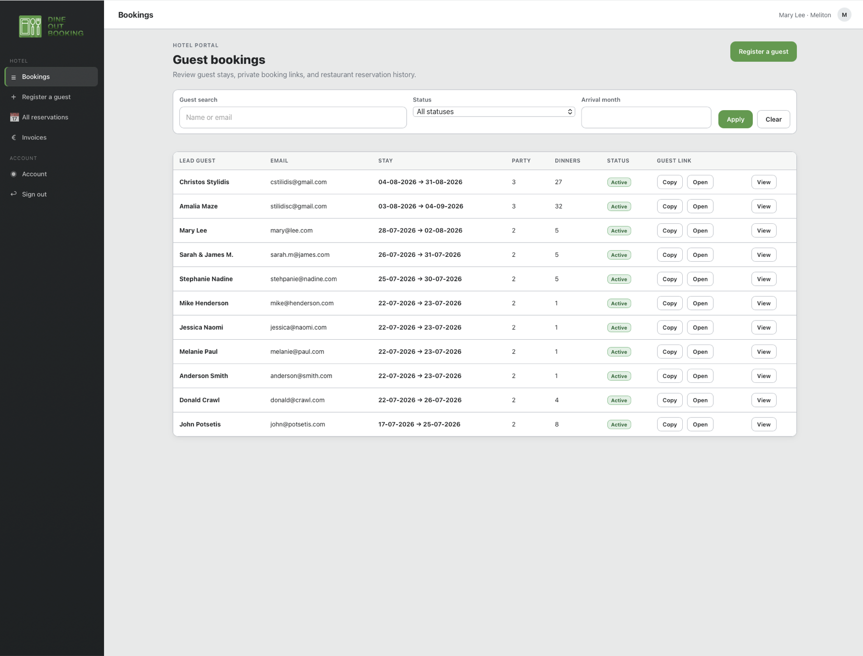Copy guest link for Sarah & James M.
The width and height of the screenshot is (863, 656).
tap(669, 255)
